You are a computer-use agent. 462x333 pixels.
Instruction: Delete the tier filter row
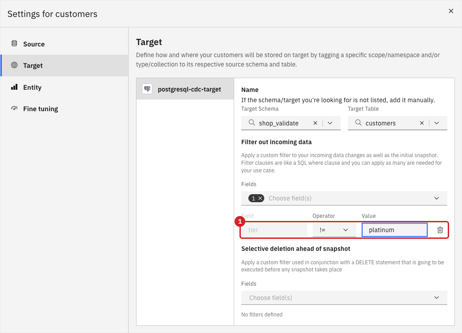[x=440, y=230]
